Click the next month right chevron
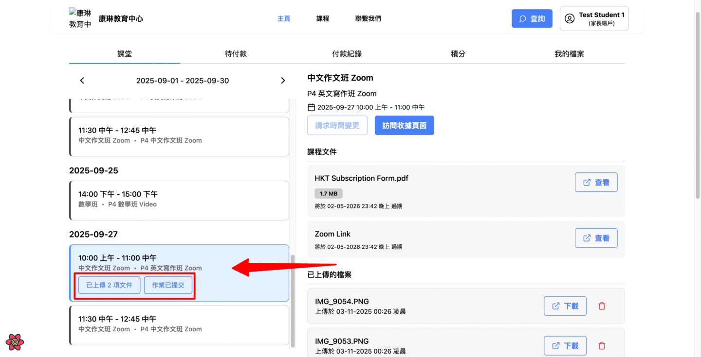Image resolution: width=701 pixels, height=357 pixels. (x=283, y=81)
